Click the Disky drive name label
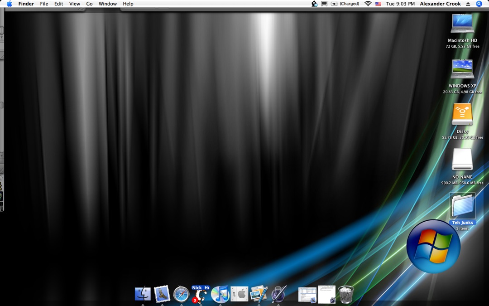This screenshot has height=306, width=489. pos(462,131)
